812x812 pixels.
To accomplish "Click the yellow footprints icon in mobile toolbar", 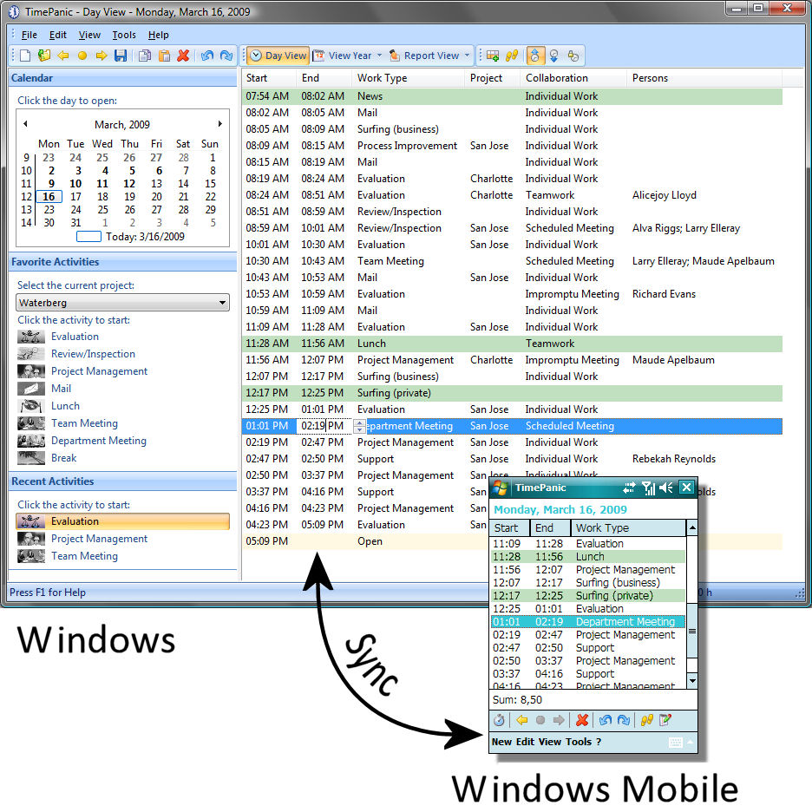I will pos(646,720).
